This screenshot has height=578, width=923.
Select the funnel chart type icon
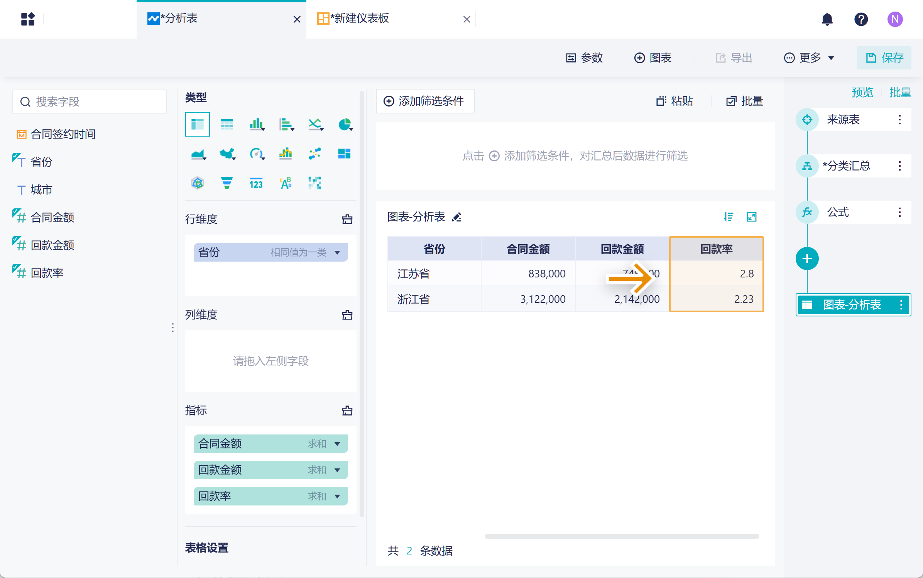pyautogui.click(x=227, y=183)
